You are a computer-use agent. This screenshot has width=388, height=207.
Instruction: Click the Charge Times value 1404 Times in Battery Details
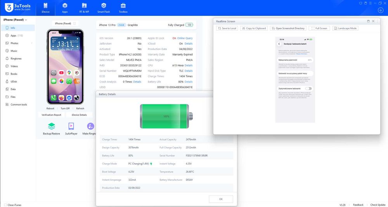coord(134,139)
